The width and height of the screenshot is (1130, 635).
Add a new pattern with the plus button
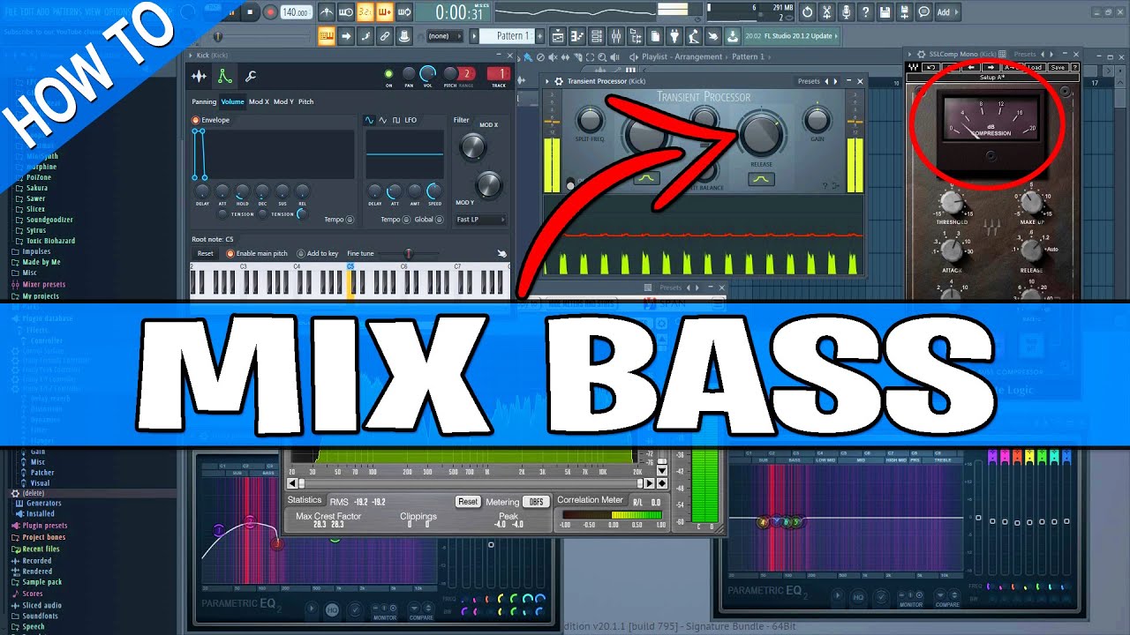(539, 36)
